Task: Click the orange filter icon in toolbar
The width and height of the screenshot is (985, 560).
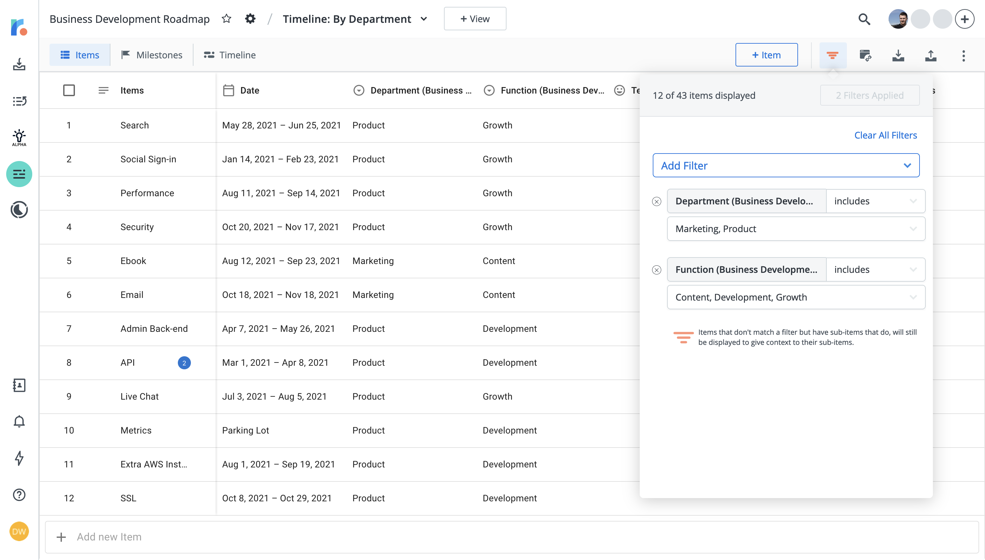Action: (x=833, y=55)
